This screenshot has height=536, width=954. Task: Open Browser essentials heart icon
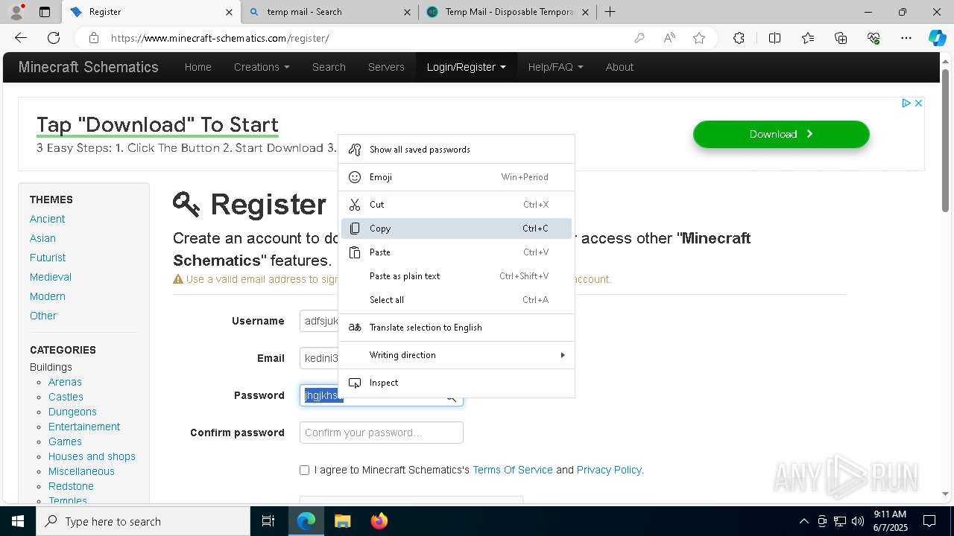tap(874, 38)
